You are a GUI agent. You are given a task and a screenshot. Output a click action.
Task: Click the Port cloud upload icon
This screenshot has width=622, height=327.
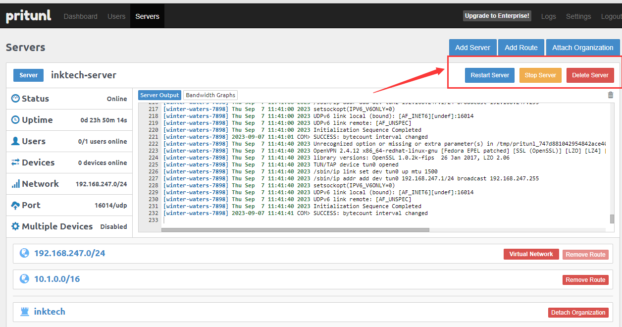pyautogui.click(x=15, y=205)
